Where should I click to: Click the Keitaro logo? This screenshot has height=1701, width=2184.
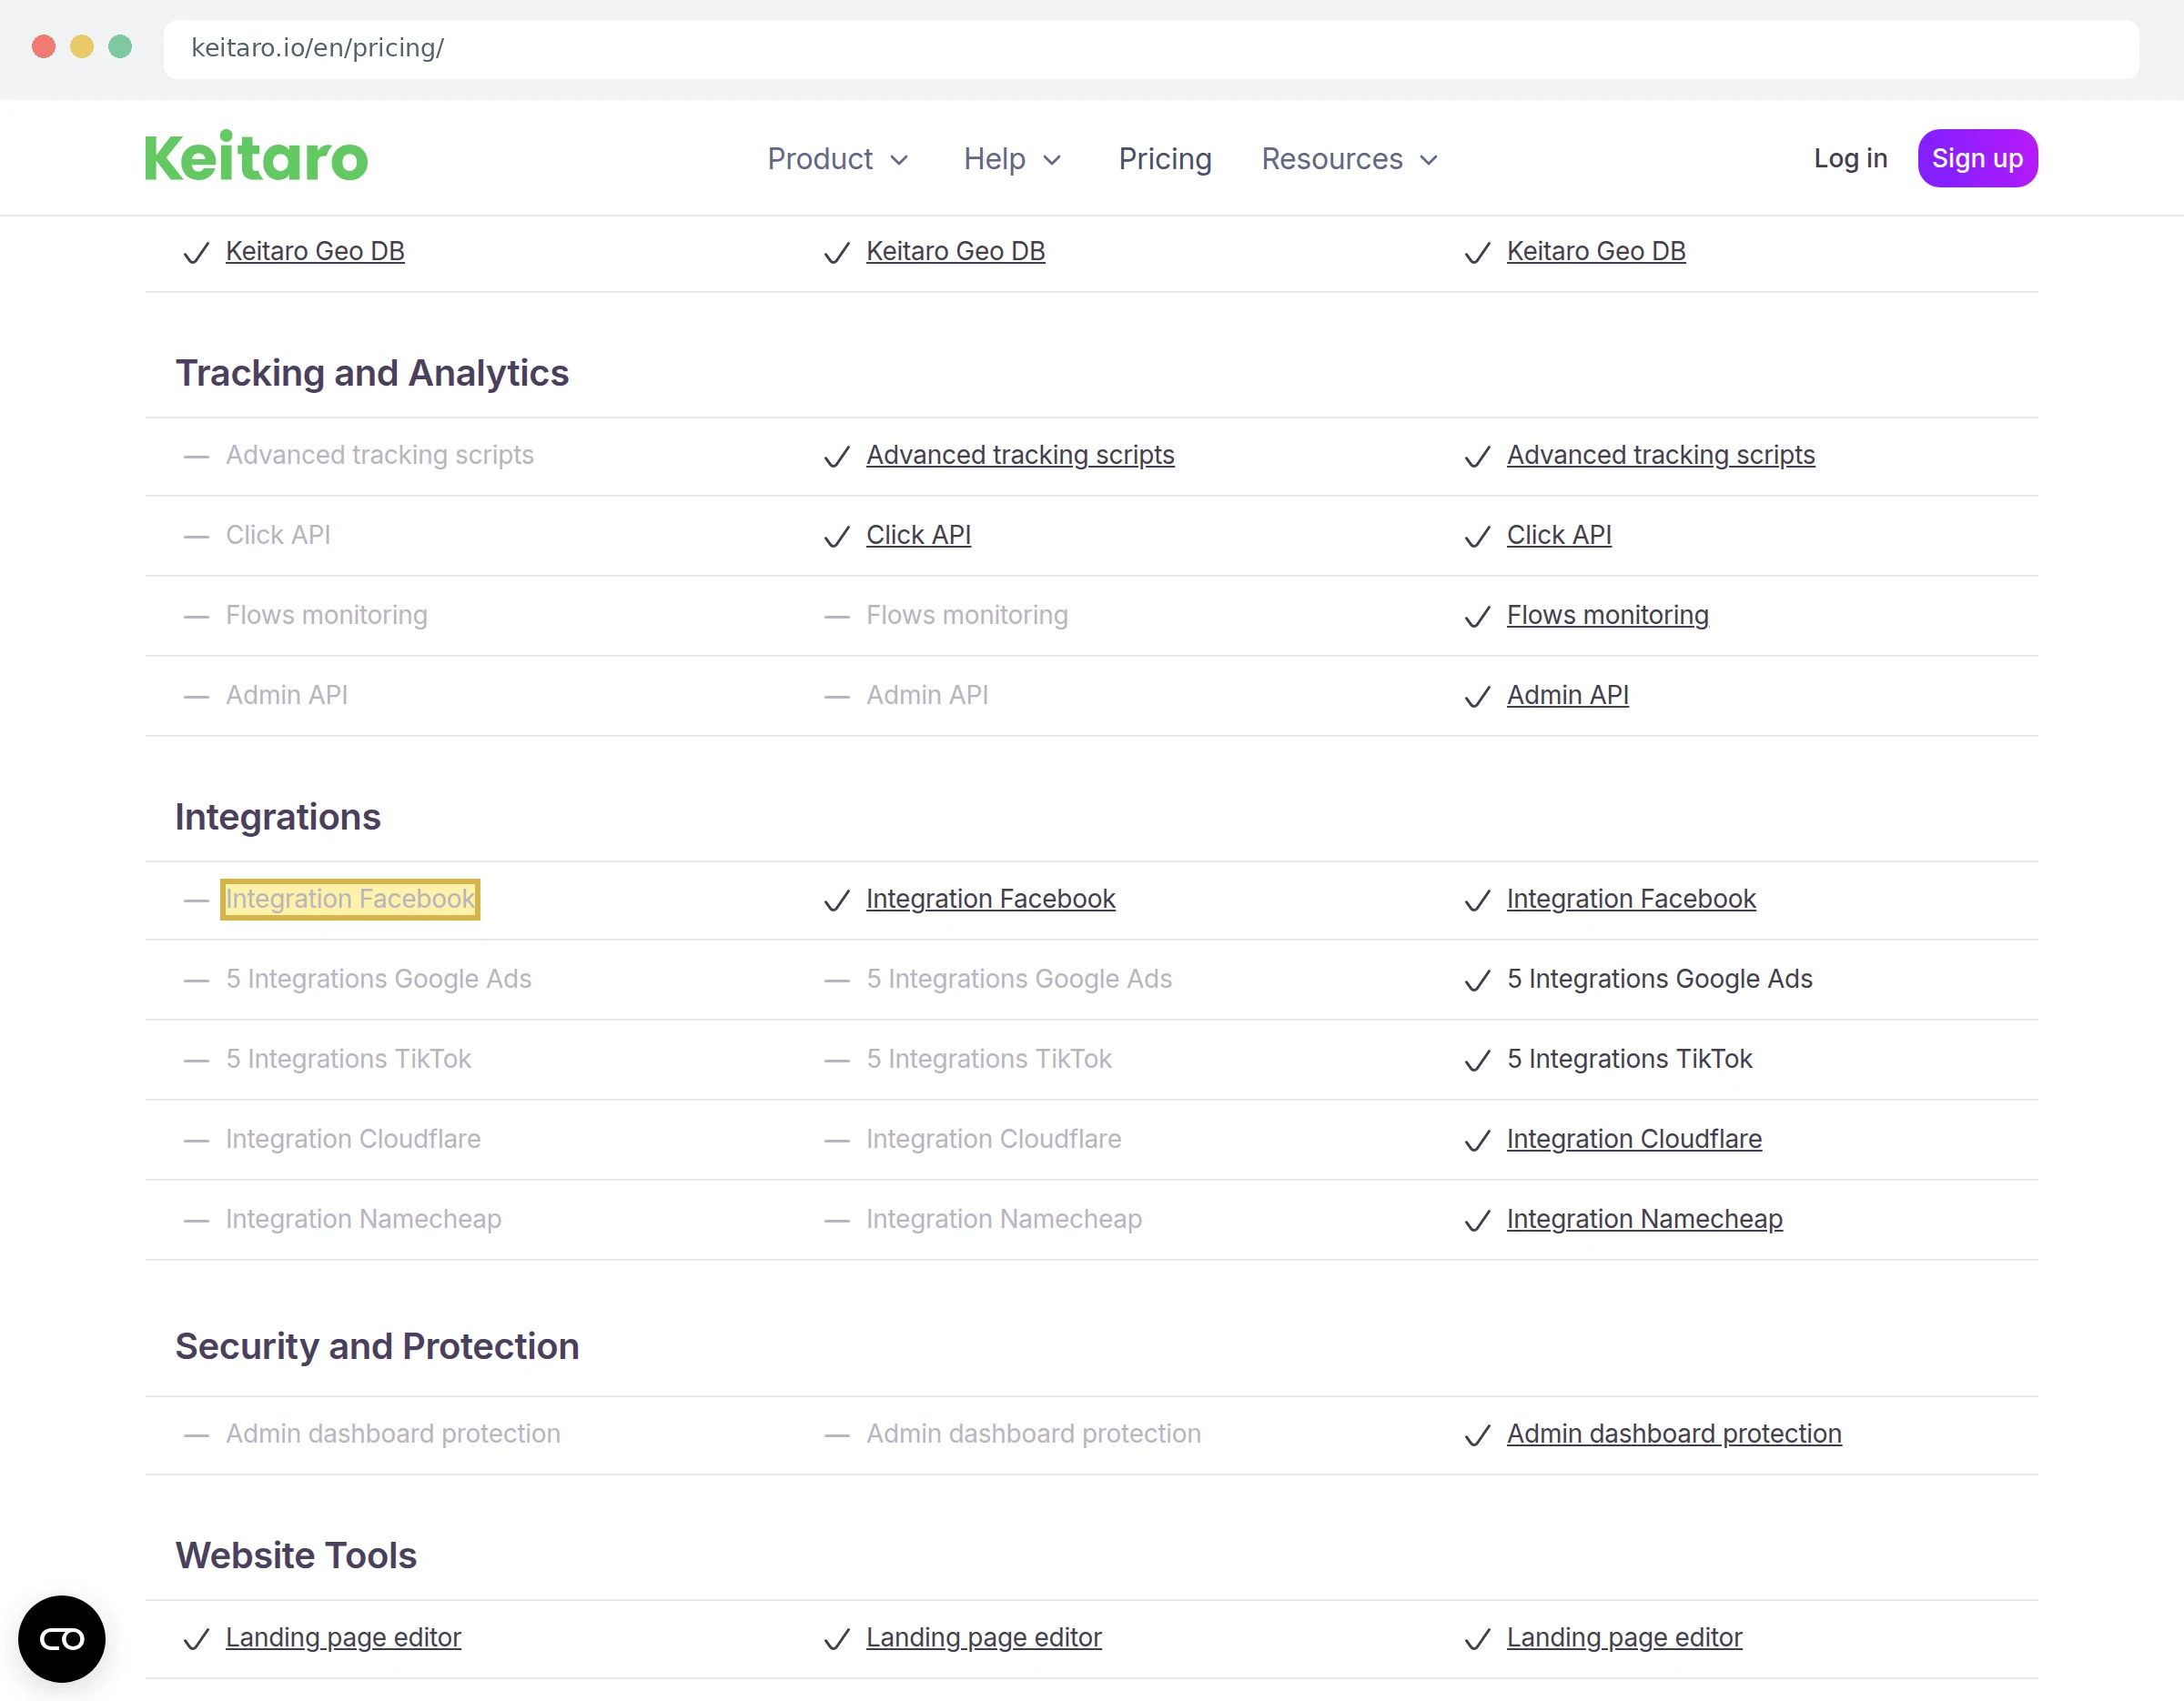click(256, 156)
